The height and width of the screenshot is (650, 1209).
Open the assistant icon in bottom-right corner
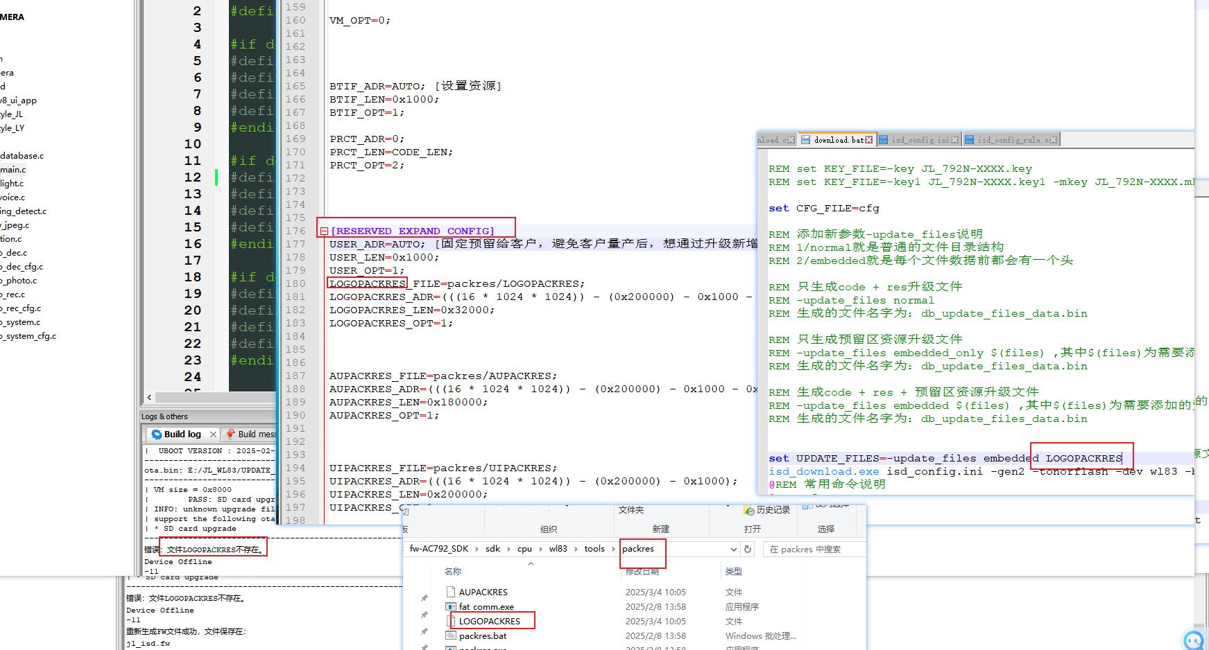pyautogui.click(x=1194, y=640)
